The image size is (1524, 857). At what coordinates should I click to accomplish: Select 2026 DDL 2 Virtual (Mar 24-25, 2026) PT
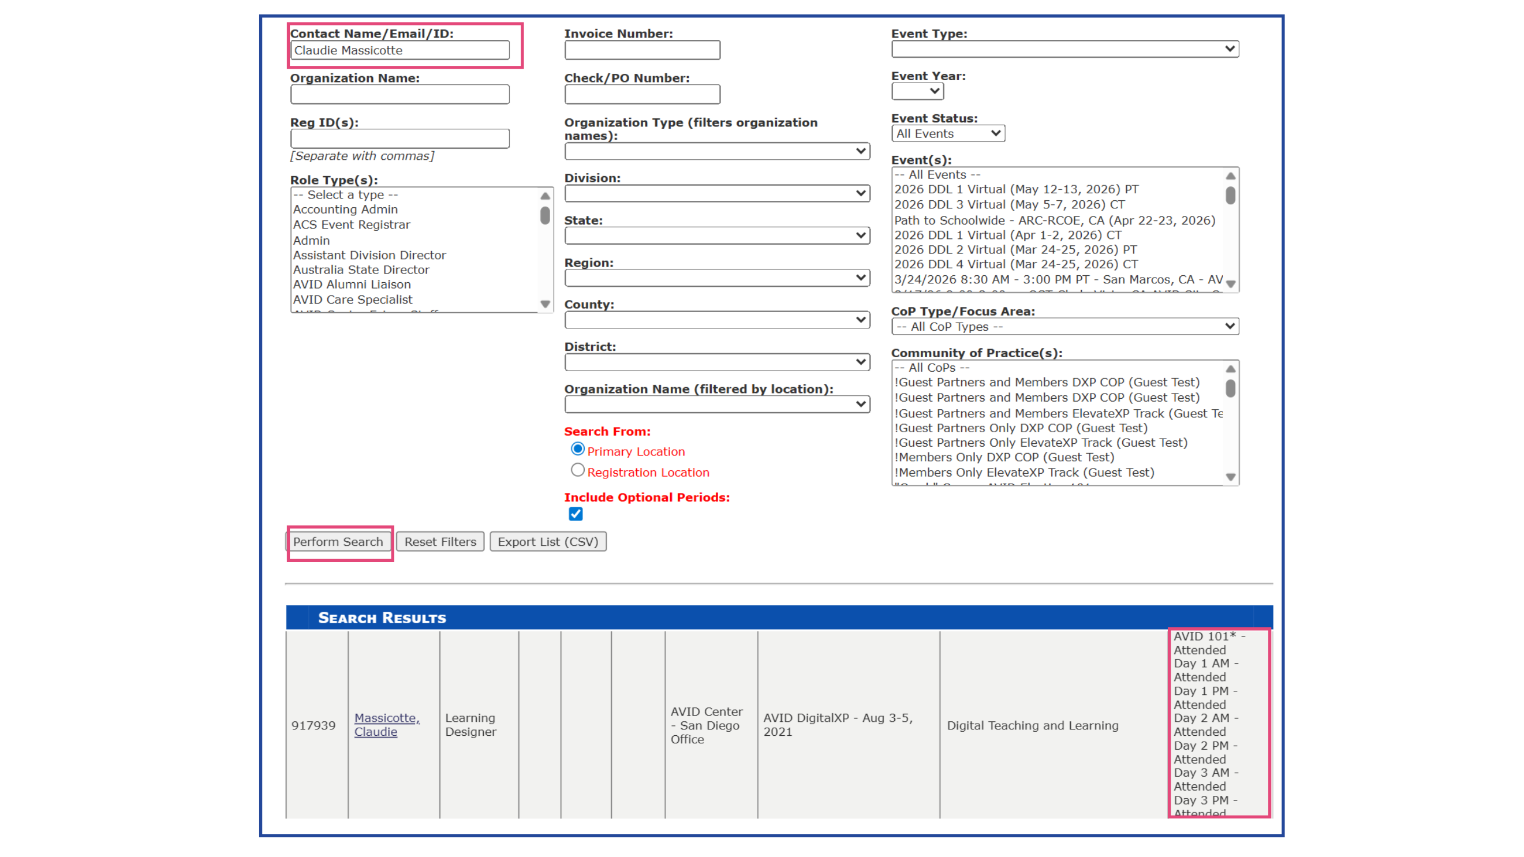coord(1015,249)
